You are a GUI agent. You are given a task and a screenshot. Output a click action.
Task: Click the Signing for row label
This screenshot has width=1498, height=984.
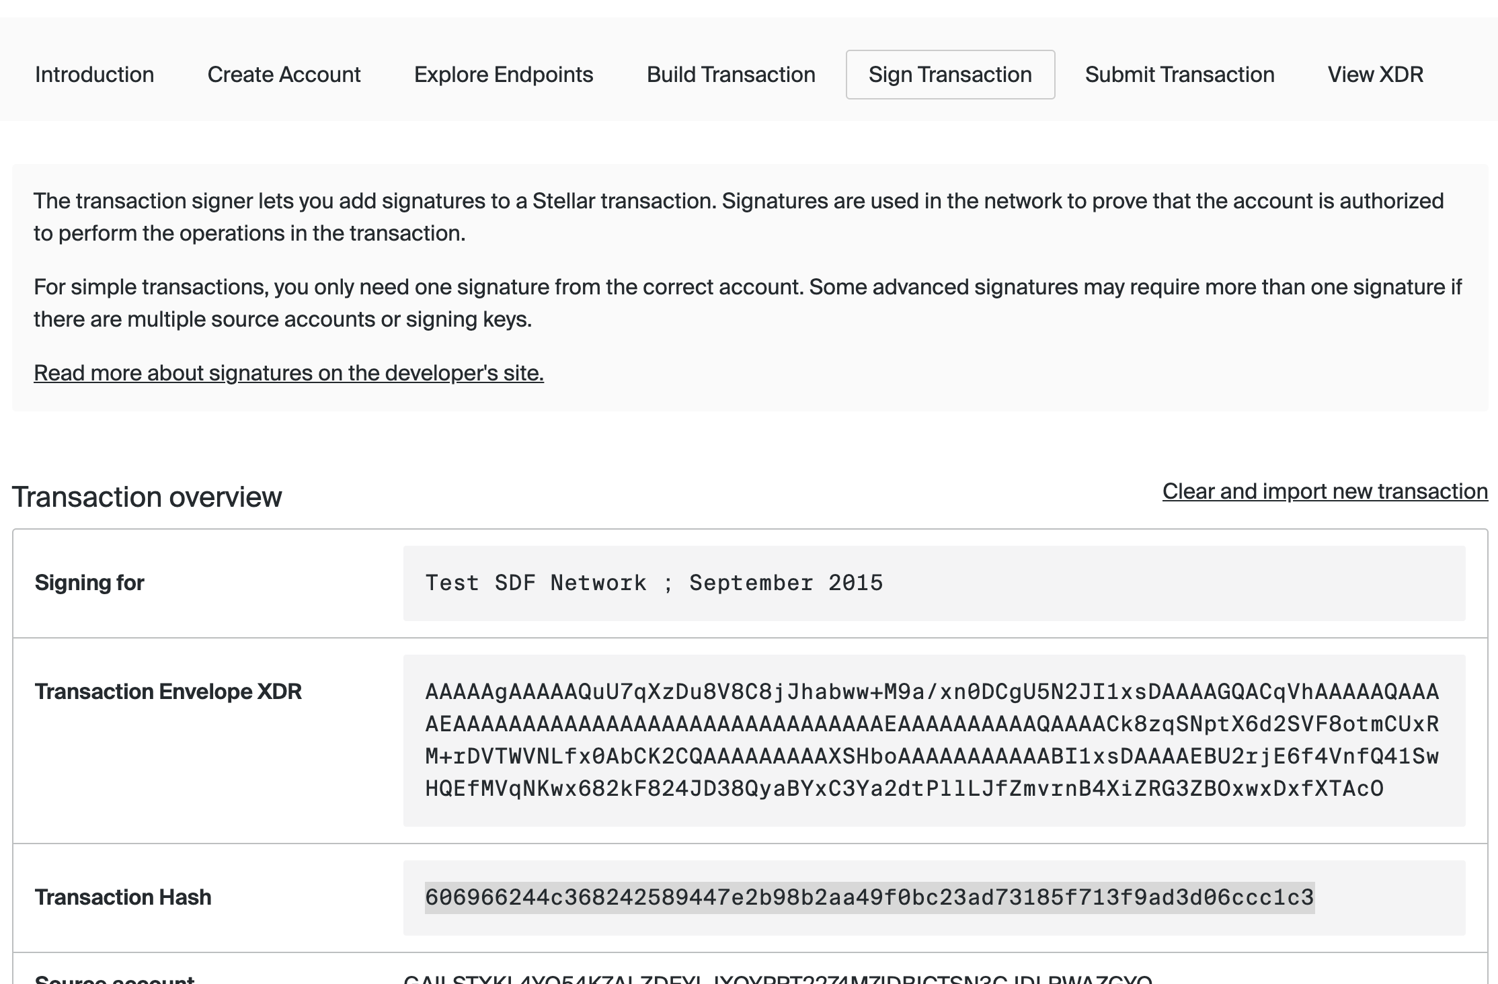pos(89,583)
